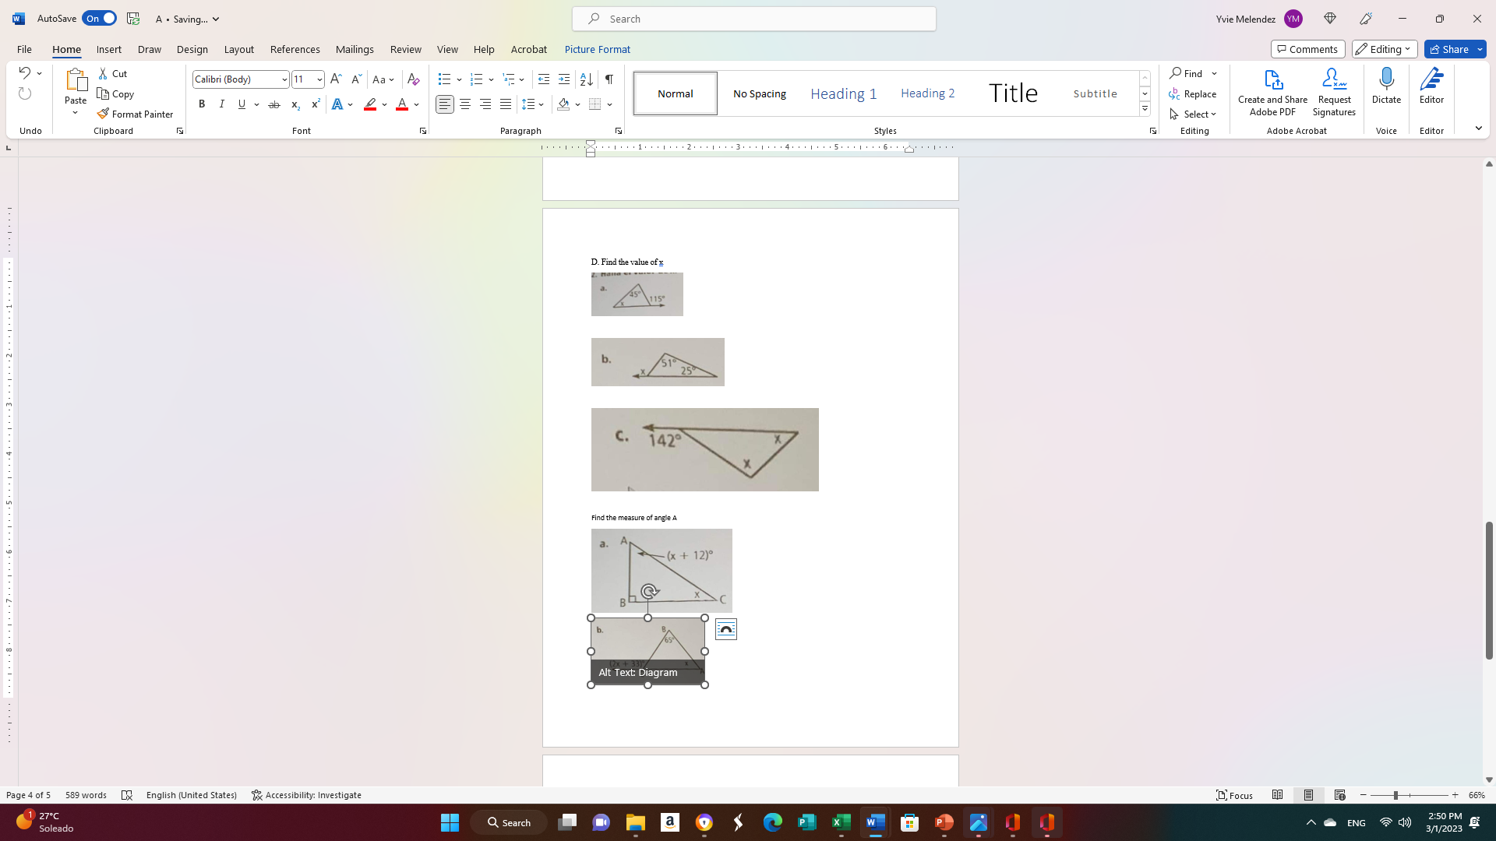Turn off AutoSave

[99, 18]
